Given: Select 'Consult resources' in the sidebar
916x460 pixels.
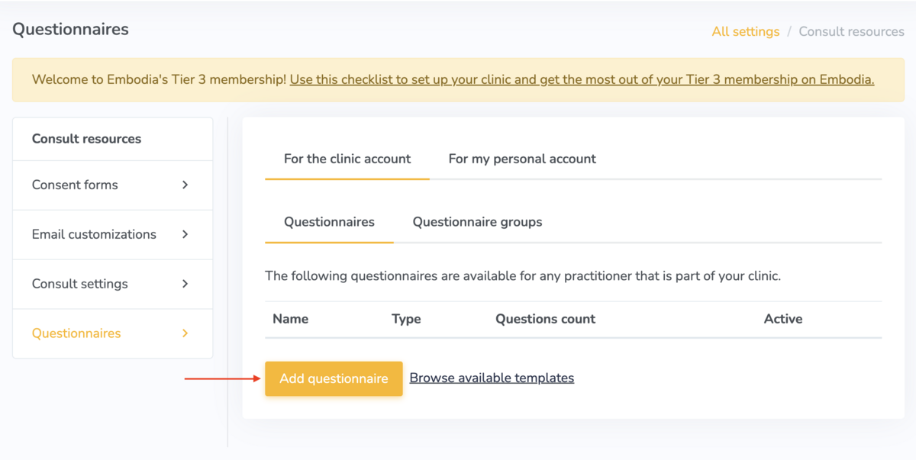Looking at the screenshot, I should pos(86,138).
